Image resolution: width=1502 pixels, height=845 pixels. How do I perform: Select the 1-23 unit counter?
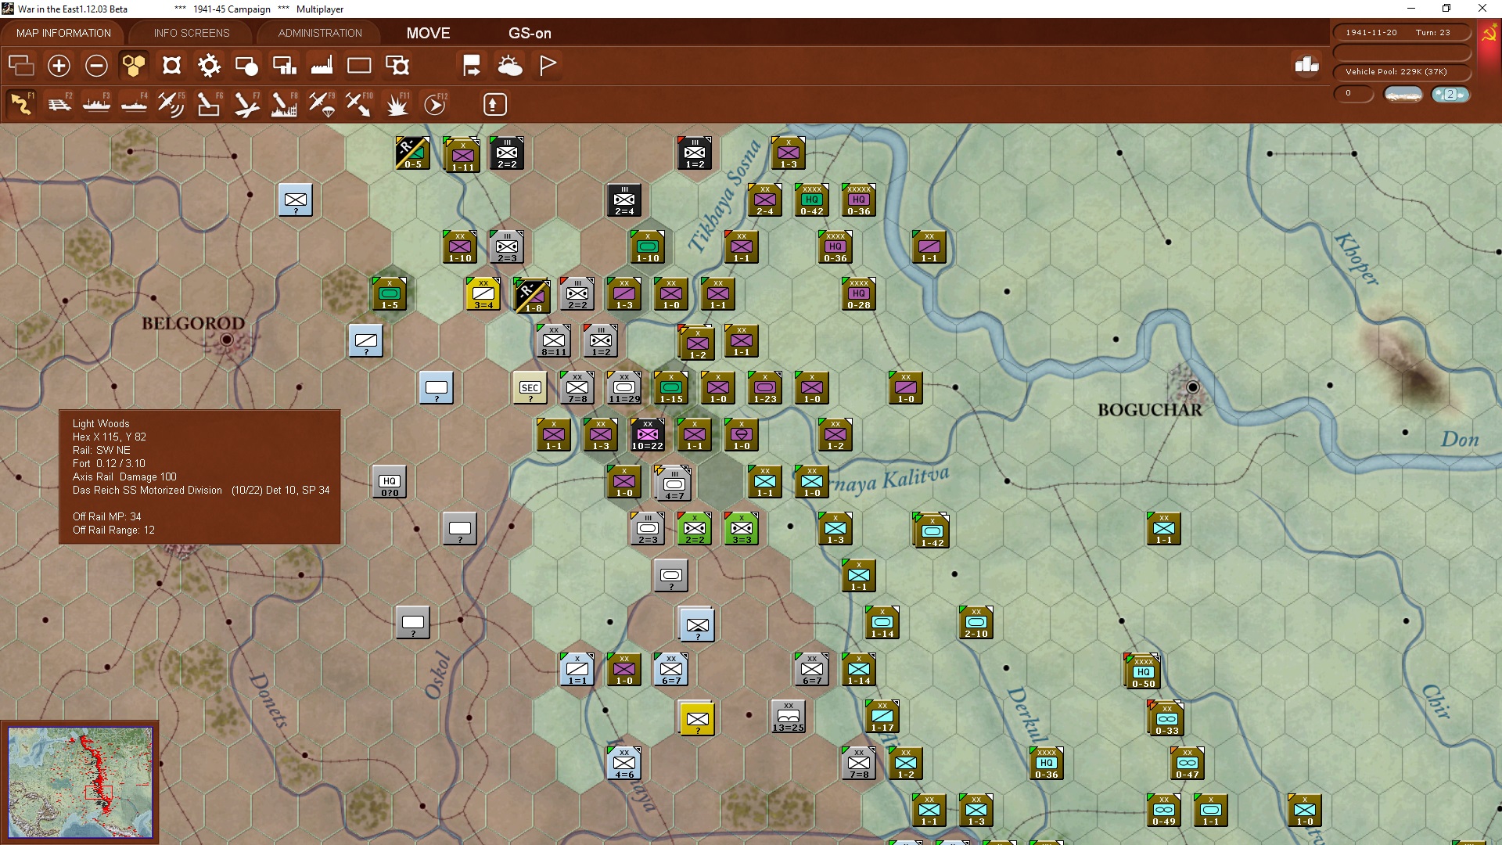pos(765,388)
